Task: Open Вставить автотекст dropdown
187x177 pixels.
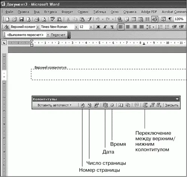Action: point(55,105)
